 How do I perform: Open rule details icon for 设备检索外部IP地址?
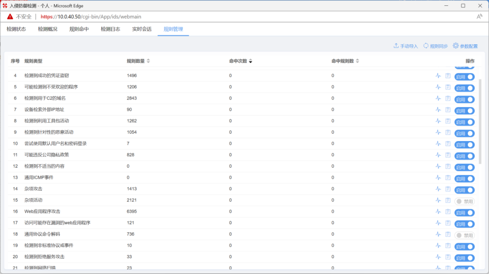[x=448, y=109]
